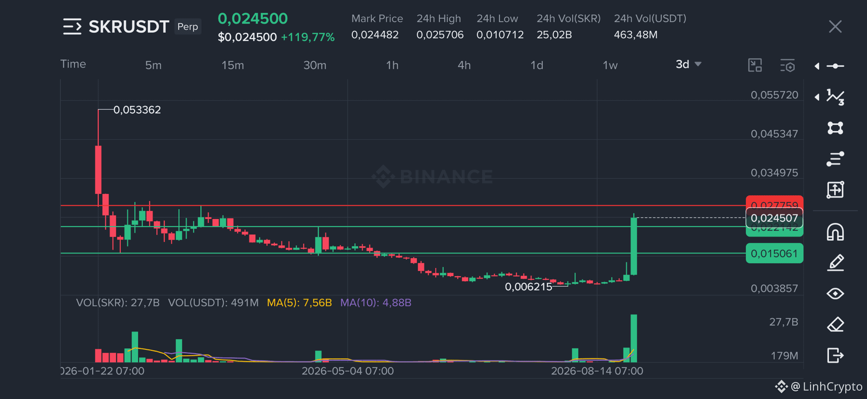The width and height of the screenshot is (867, 399).
Task: Click the MA(5): 7,56B indicator label
Action: tap(299, 303)
